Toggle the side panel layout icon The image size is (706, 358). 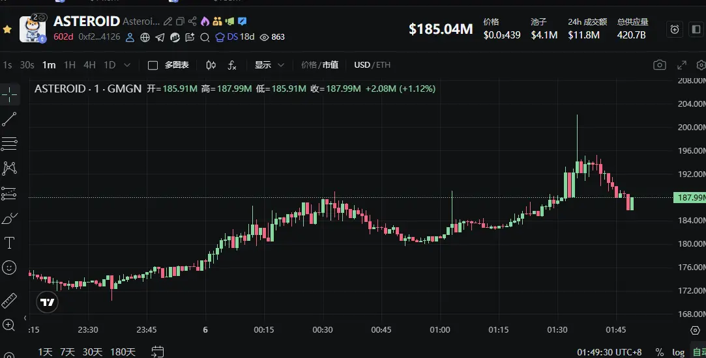tap(696, 29)
